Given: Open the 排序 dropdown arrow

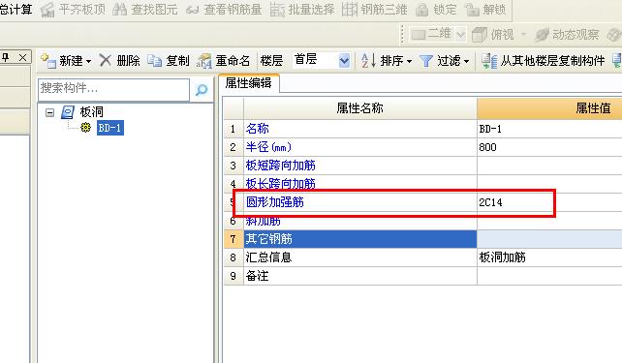Looking at the screenshot, I should [x=410, y=61].
